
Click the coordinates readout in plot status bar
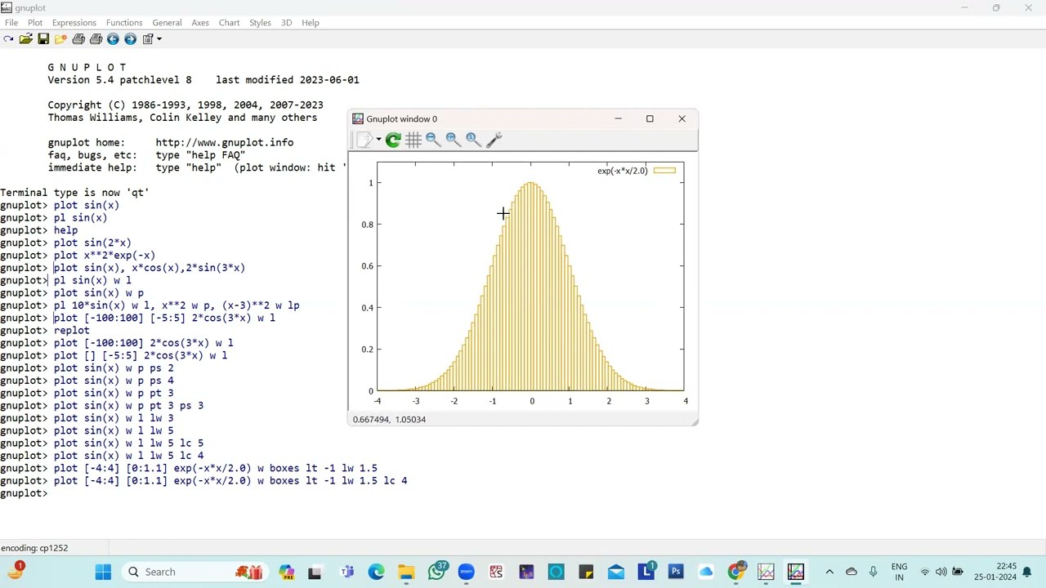(389, 420)
